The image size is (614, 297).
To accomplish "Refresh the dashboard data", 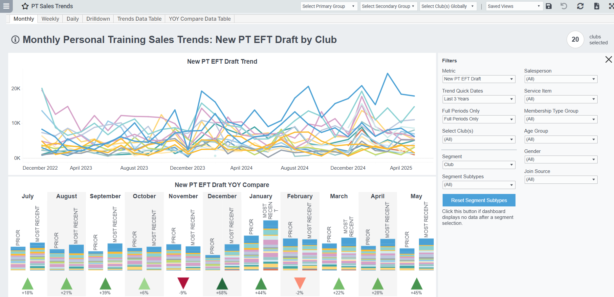I will coord(580,6).
